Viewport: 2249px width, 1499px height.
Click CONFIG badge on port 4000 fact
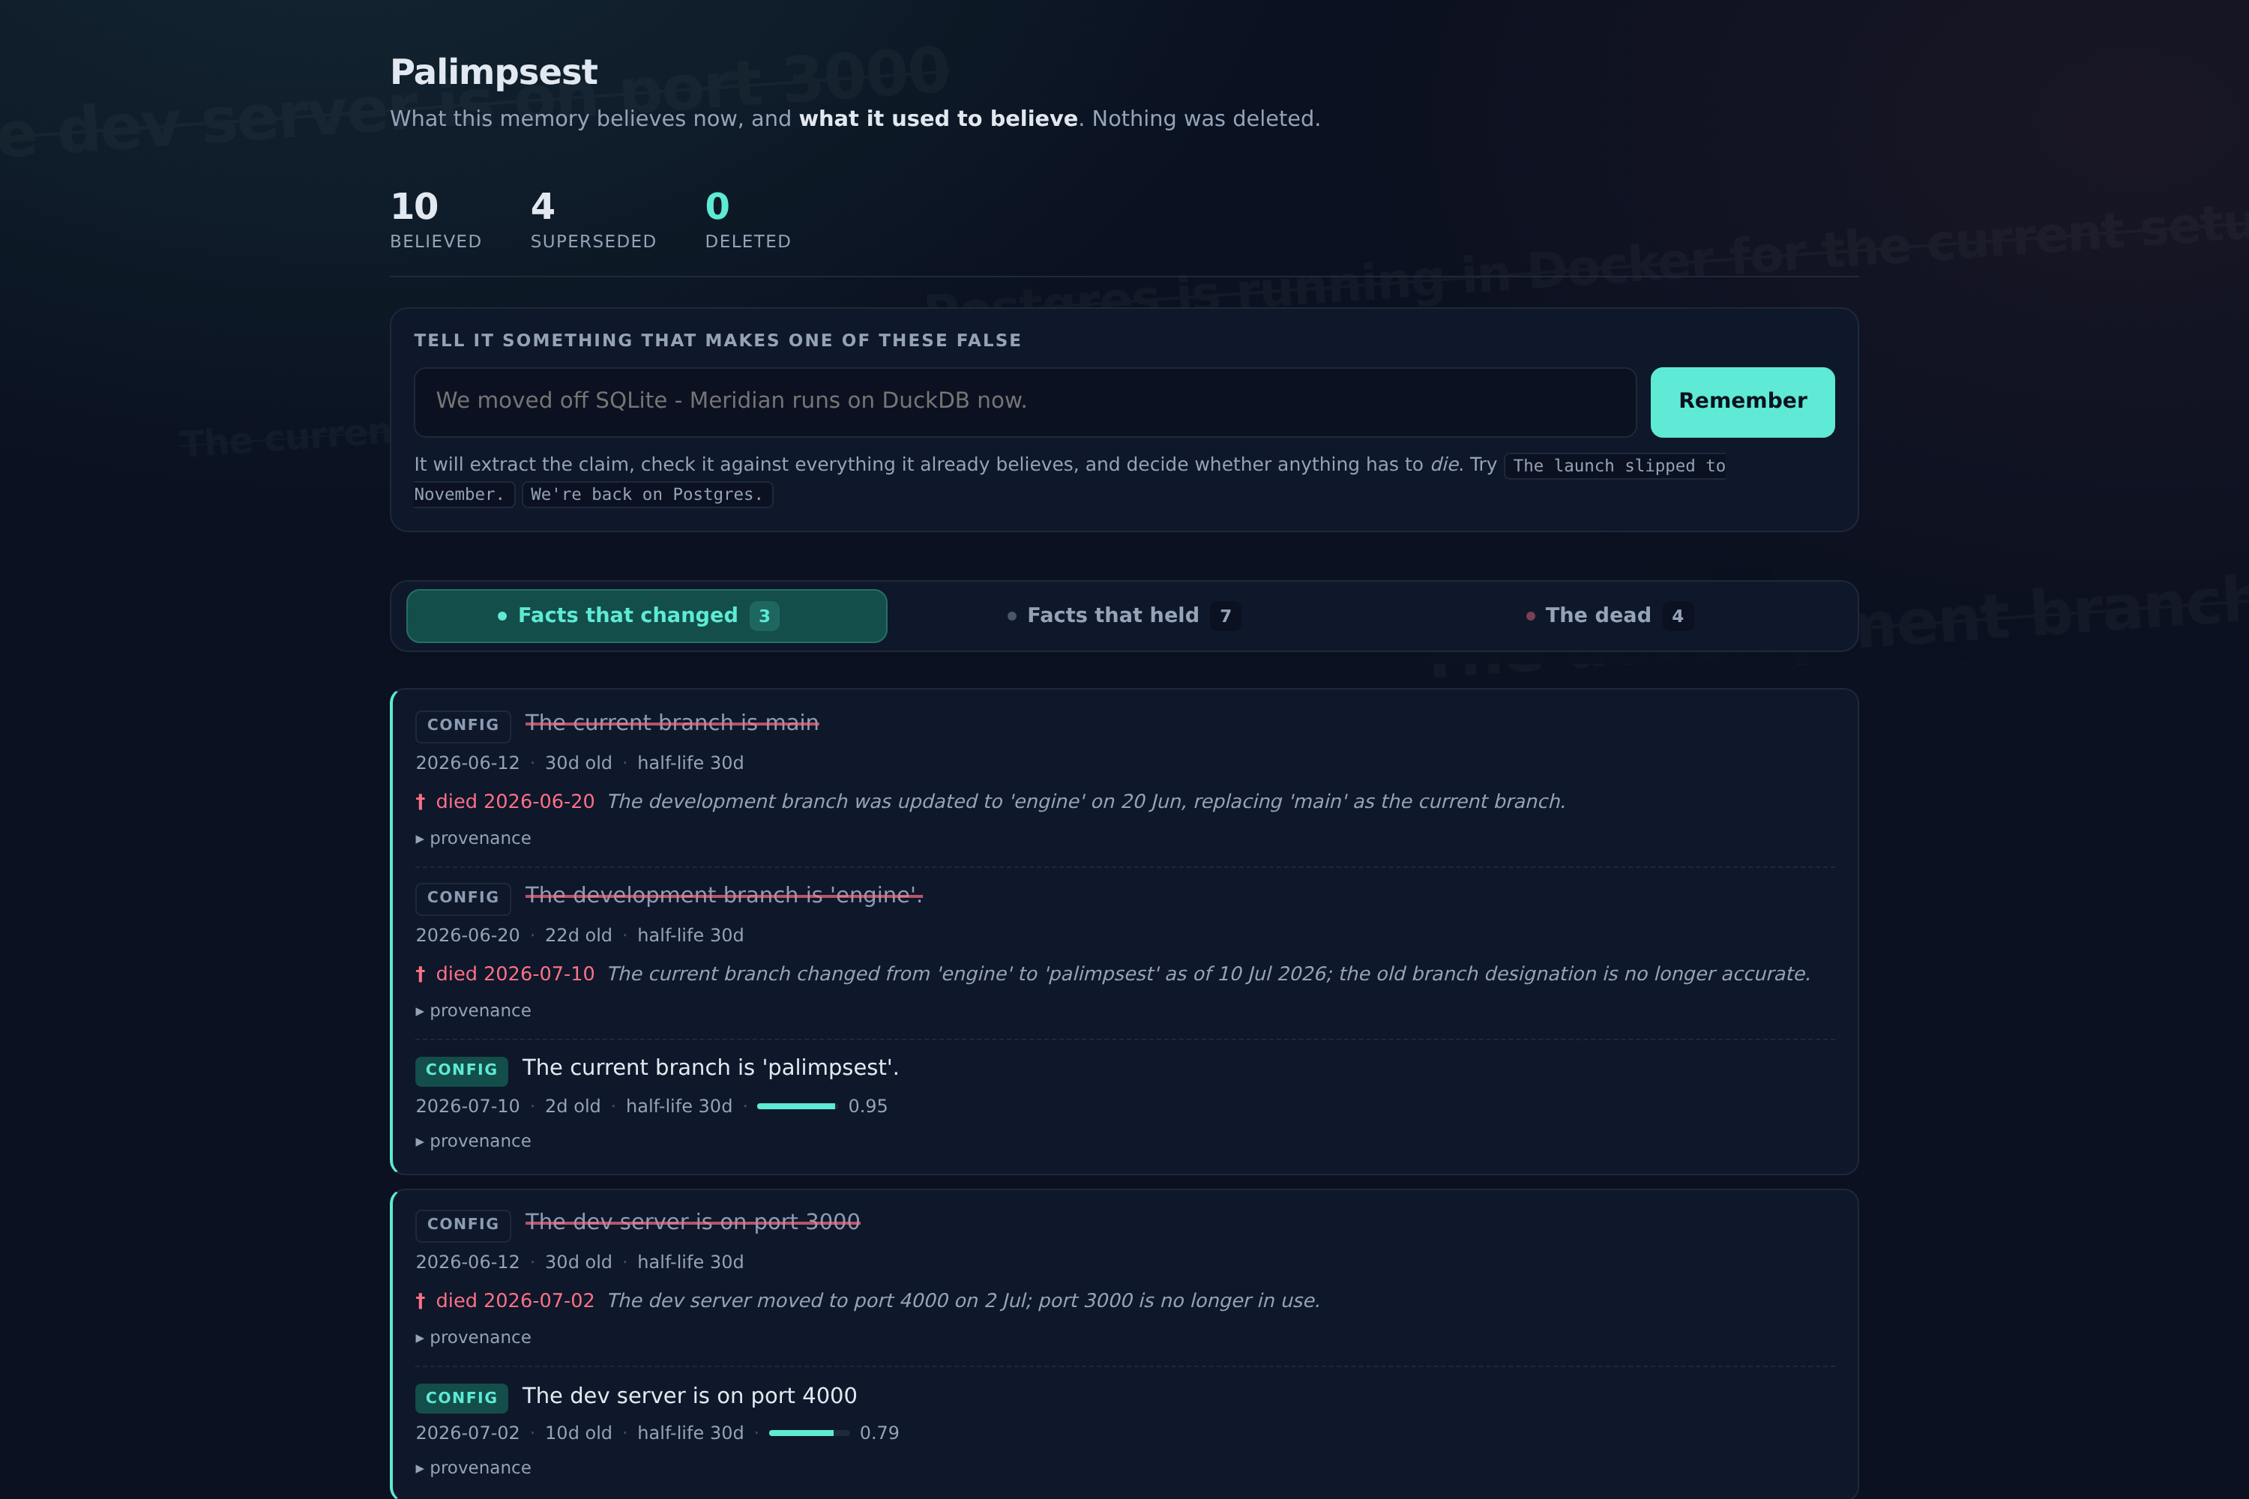462,1398
